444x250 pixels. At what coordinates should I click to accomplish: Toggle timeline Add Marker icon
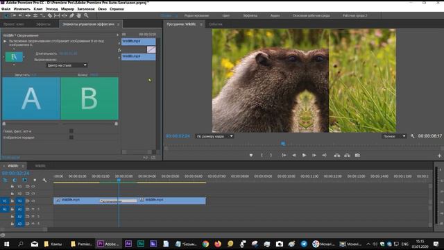coord(35,180)
